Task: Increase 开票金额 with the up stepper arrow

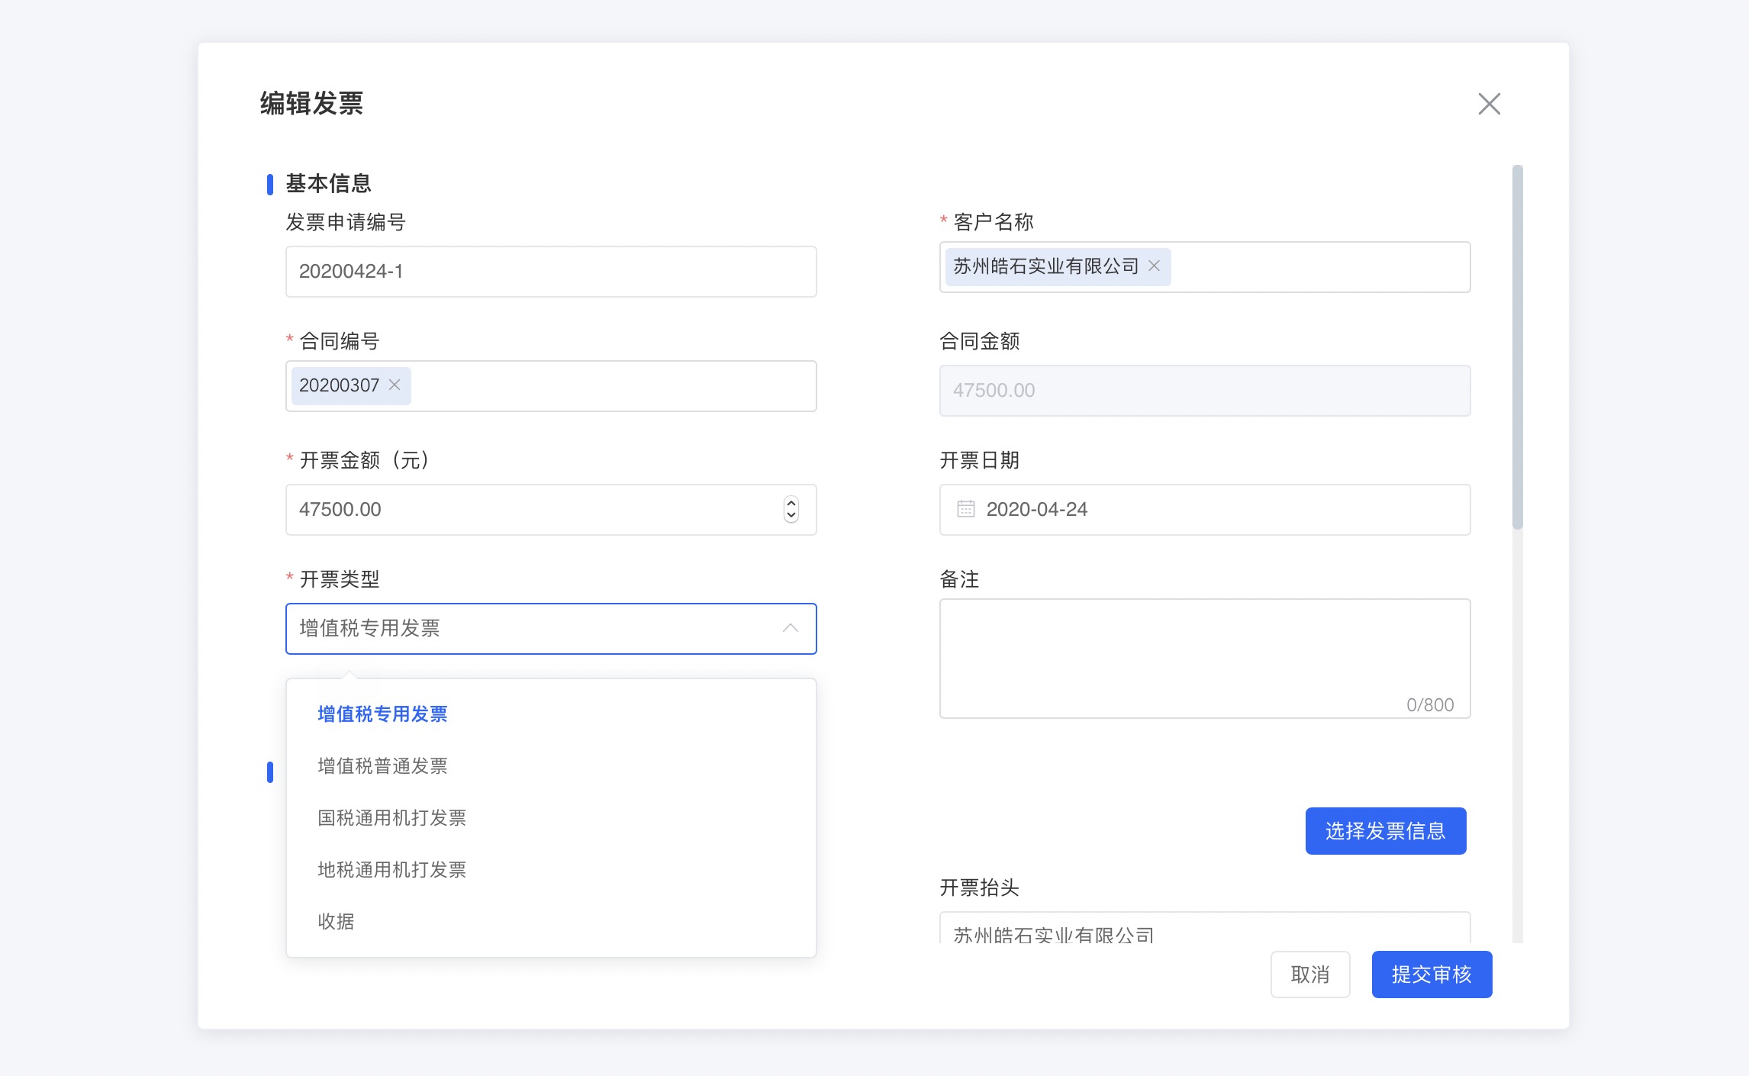Action: coord(791,502)
